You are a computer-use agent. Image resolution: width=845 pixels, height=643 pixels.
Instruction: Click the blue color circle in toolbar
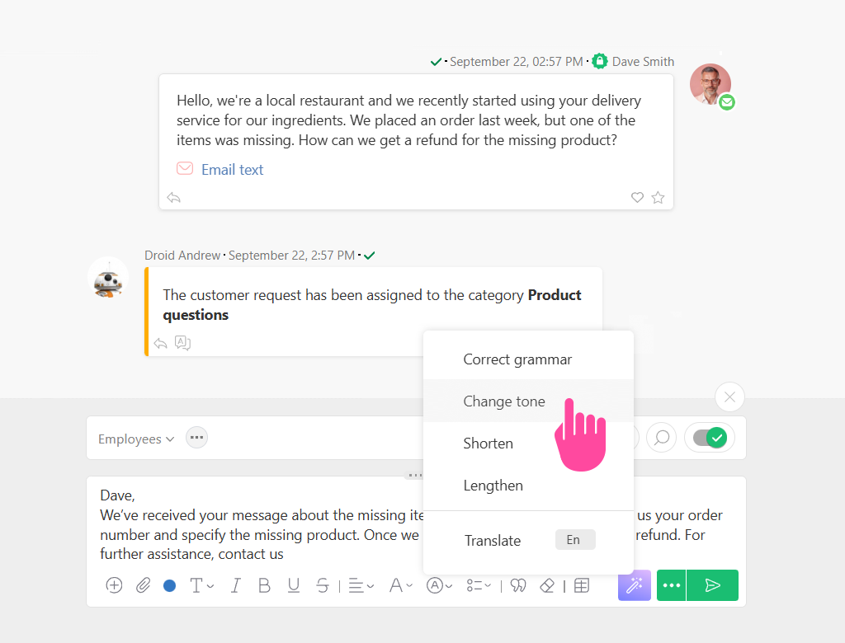coord(170,585)
